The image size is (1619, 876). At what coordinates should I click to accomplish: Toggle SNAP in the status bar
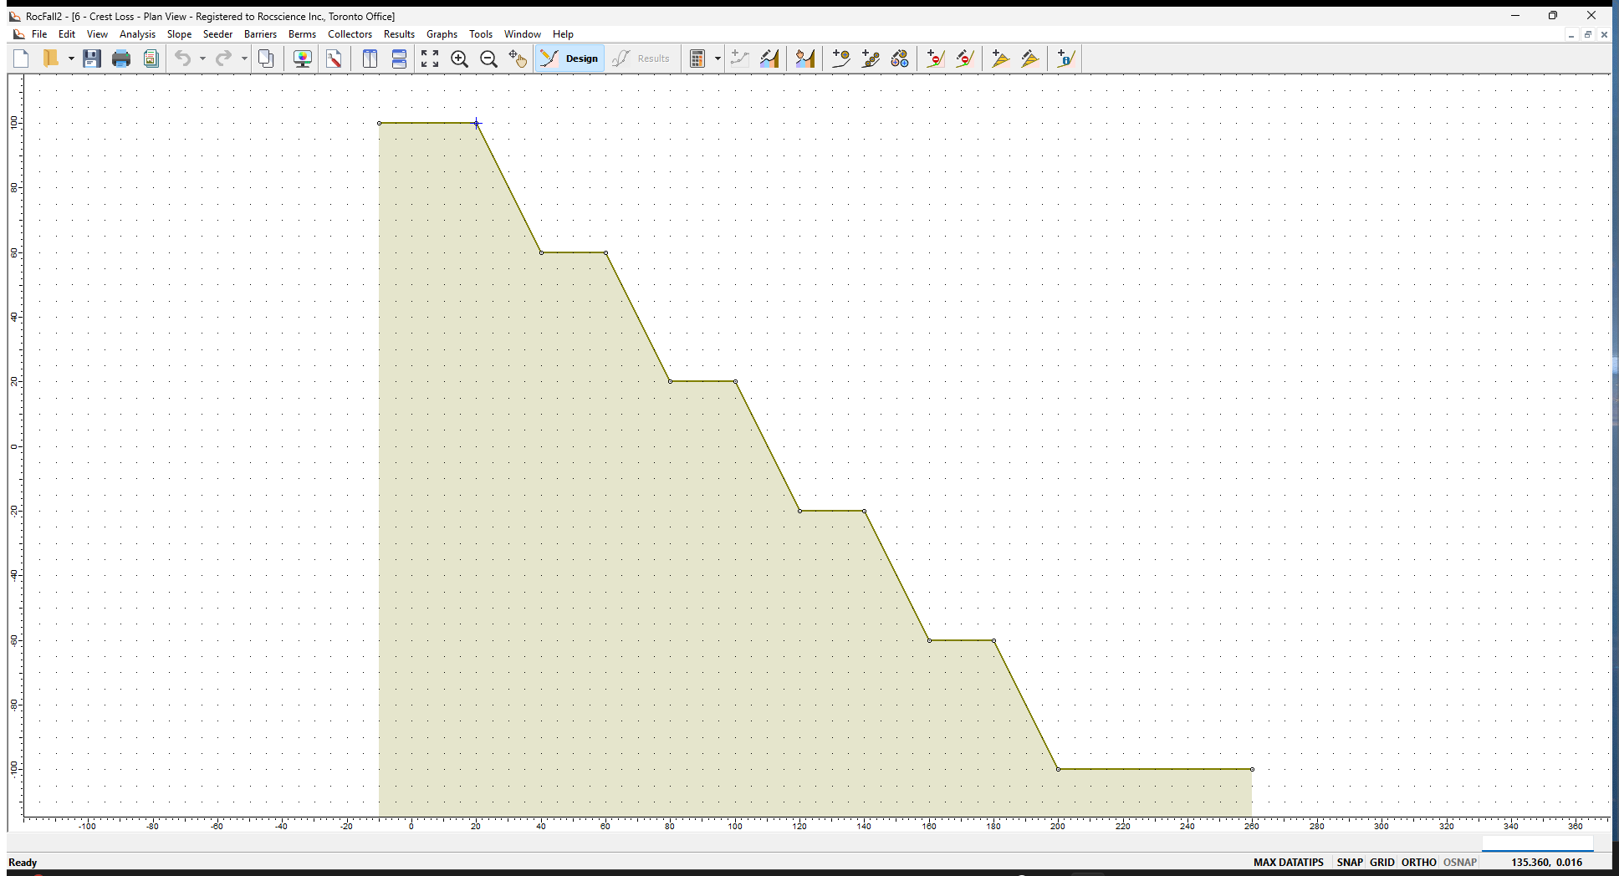click(1349, 862)
